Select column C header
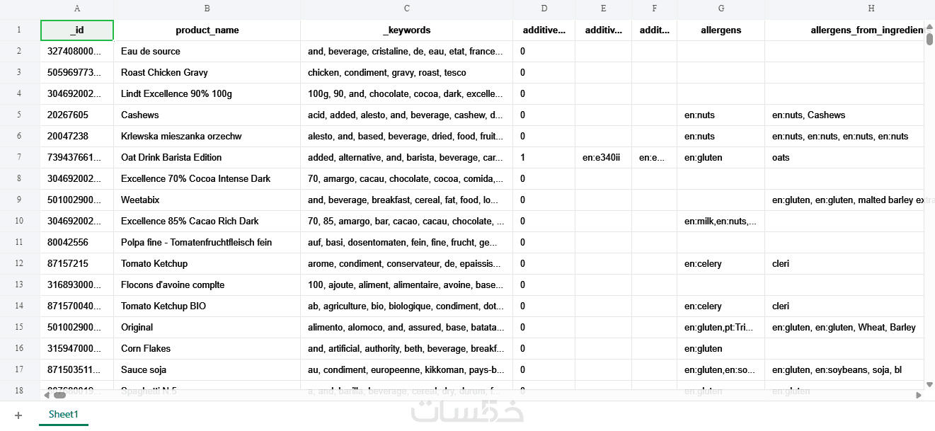 pos(407,8)
